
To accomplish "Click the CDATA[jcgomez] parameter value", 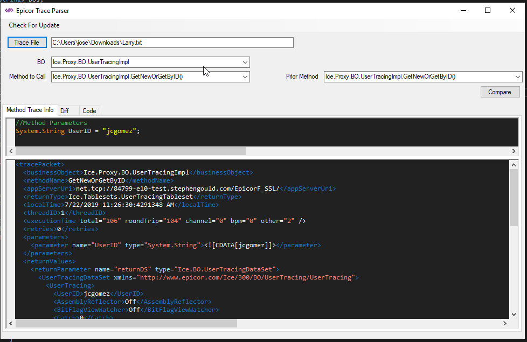I will [240, 245].
